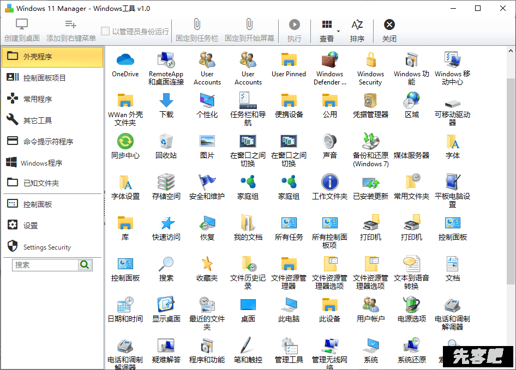516x370 pixels.
Task: Expand the 查看 view dropdown arrow
Action: tap(338, 31)
